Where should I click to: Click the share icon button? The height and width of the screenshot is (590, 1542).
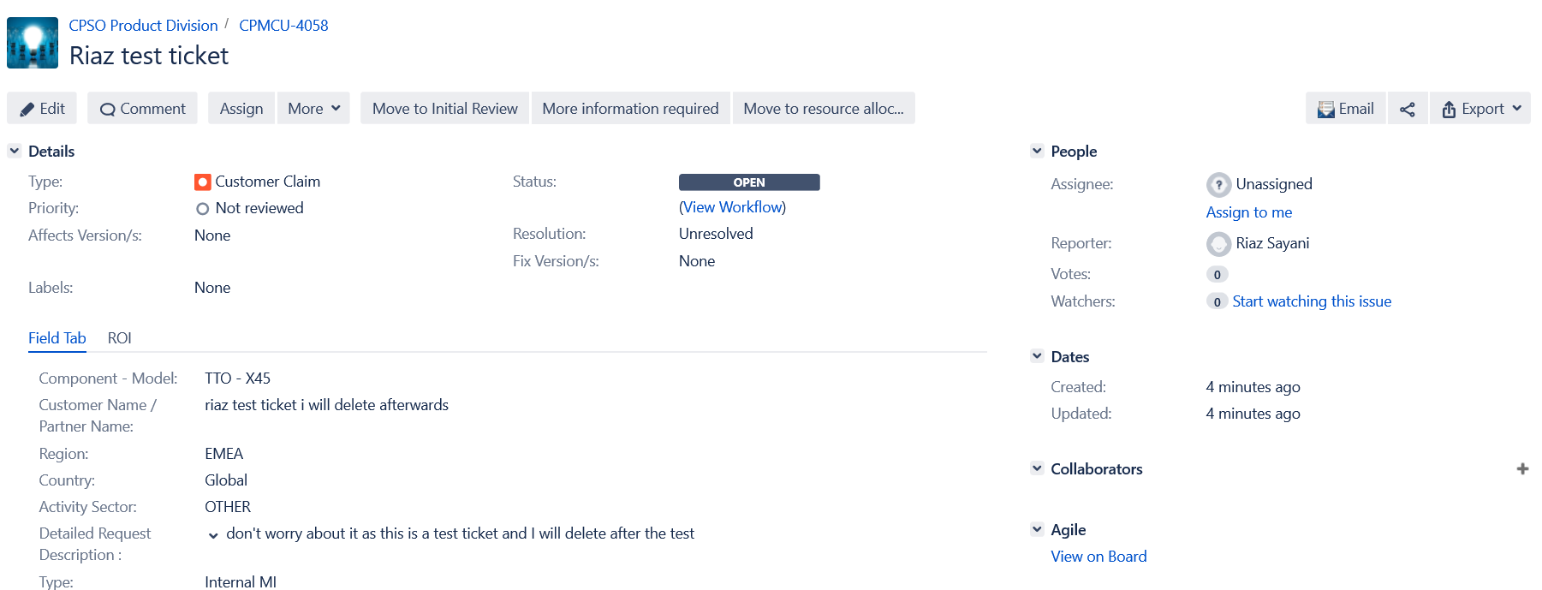click(x=1408, y=109)
